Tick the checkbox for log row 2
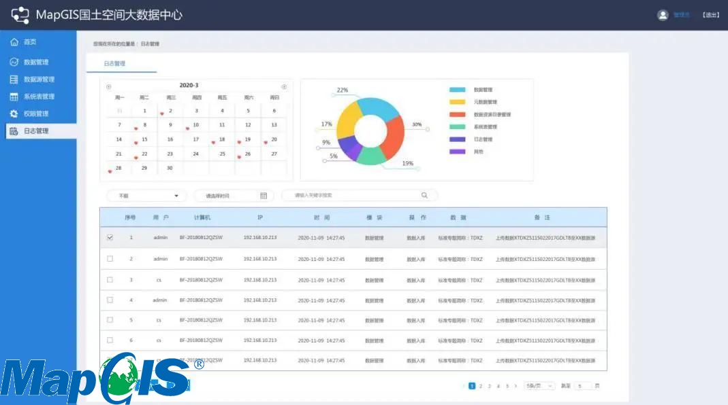Image resolution: width=728 pixels, height=405 pixels. pyautogui.click(x=110, y=259)
